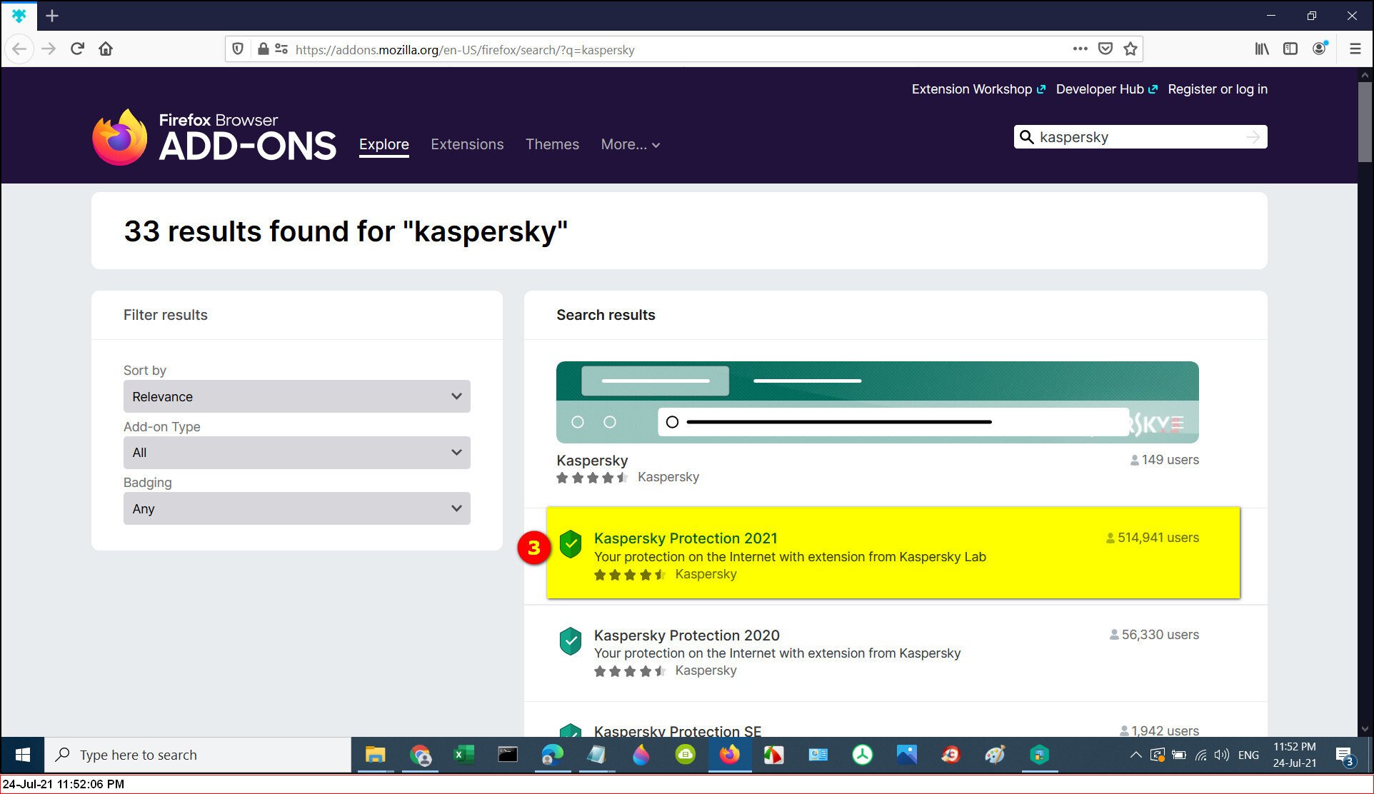Image resolution: width=1374 pixels, height=794 pixels.
Task: Submit search with the arrow in search box
Action: 1253,136
